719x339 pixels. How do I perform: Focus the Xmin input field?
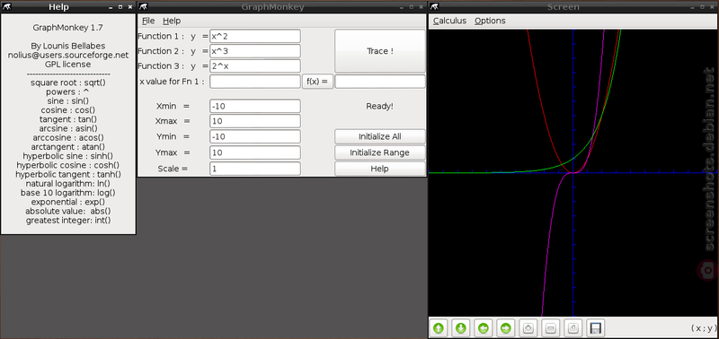pos(255,106)
